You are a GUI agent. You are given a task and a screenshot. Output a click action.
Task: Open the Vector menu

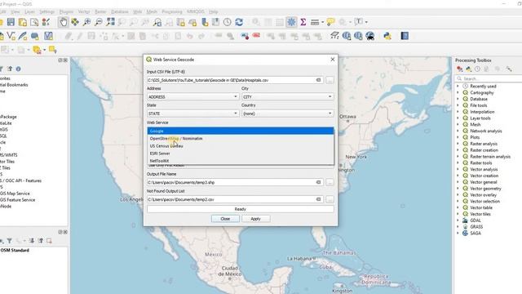click(84, 11)
